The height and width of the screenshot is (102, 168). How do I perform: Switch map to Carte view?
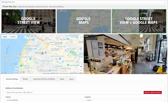tap(5, 37)
